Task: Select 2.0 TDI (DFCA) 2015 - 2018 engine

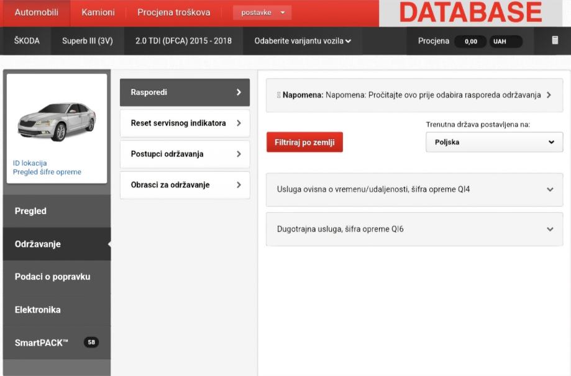Action: click(183, 41)
